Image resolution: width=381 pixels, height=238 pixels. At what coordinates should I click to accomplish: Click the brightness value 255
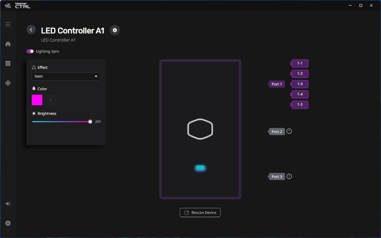(x=98, y=122)
